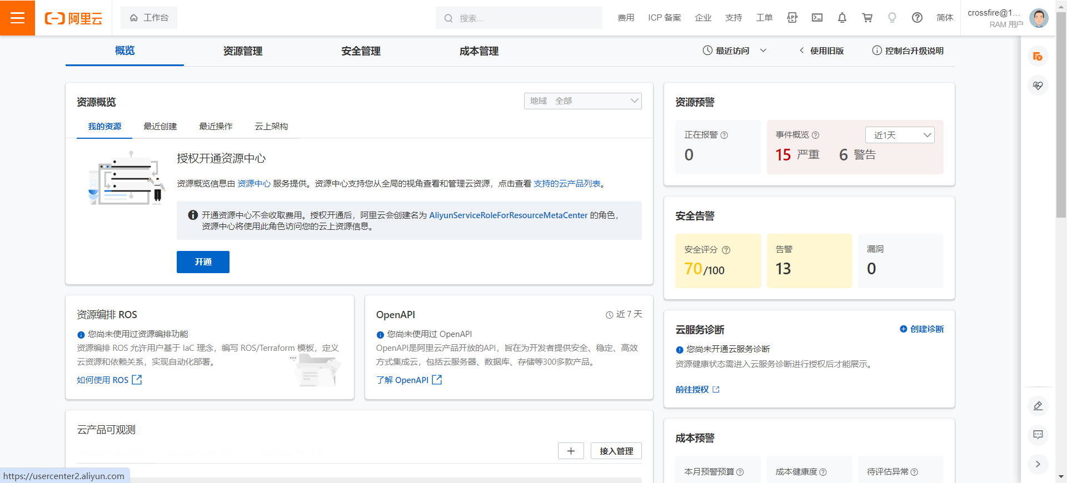Open the 工作台 workbench button

coord(149,18)
